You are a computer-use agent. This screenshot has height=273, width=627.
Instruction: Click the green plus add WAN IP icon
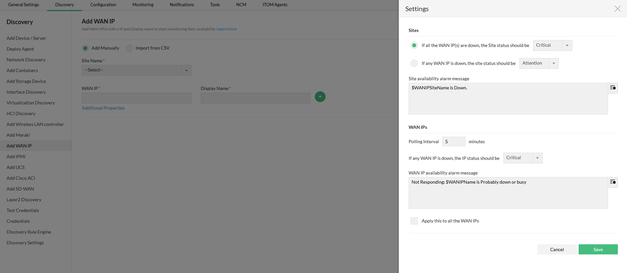click(320, 97)
